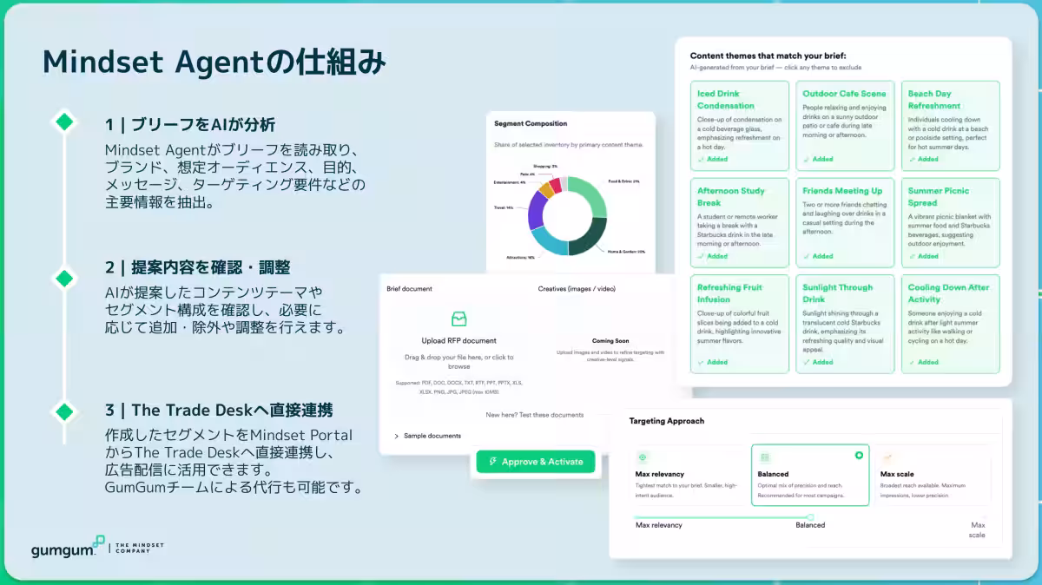The image size is (1042, 585).
Task: Click the upload inbox icon above Upload RFP document
Action: click(x=458, y=319)
